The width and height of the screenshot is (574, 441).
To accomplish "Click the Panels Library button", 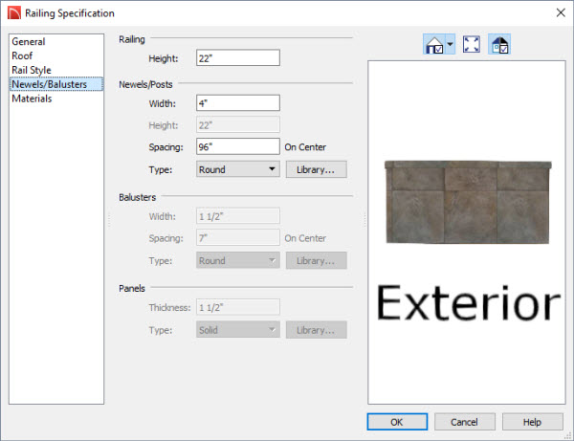I will pyautogui.click(x=317, y=330).
